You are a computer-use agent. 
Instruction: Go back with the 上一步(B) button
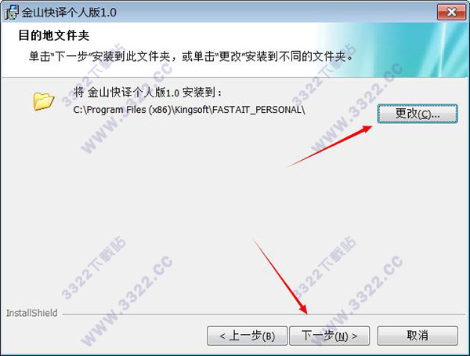tap(247, 336)
